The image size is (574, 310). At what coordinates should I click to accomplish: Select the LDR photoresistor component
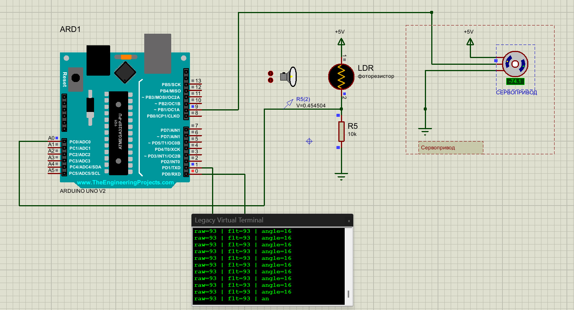(x=341, y=77)
